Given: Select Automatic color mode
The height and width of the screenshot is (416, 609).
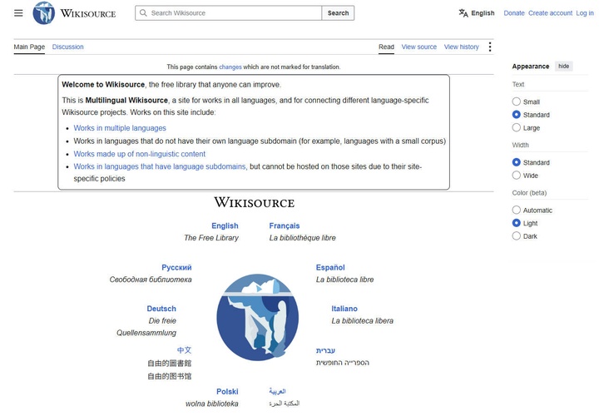Looking at the screenshot, I should (516, 210).
